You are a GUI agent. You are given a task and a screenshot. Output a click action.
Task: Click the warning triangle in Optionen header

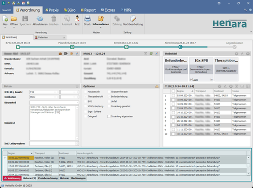pyautogui.click(x=157, y=86)
